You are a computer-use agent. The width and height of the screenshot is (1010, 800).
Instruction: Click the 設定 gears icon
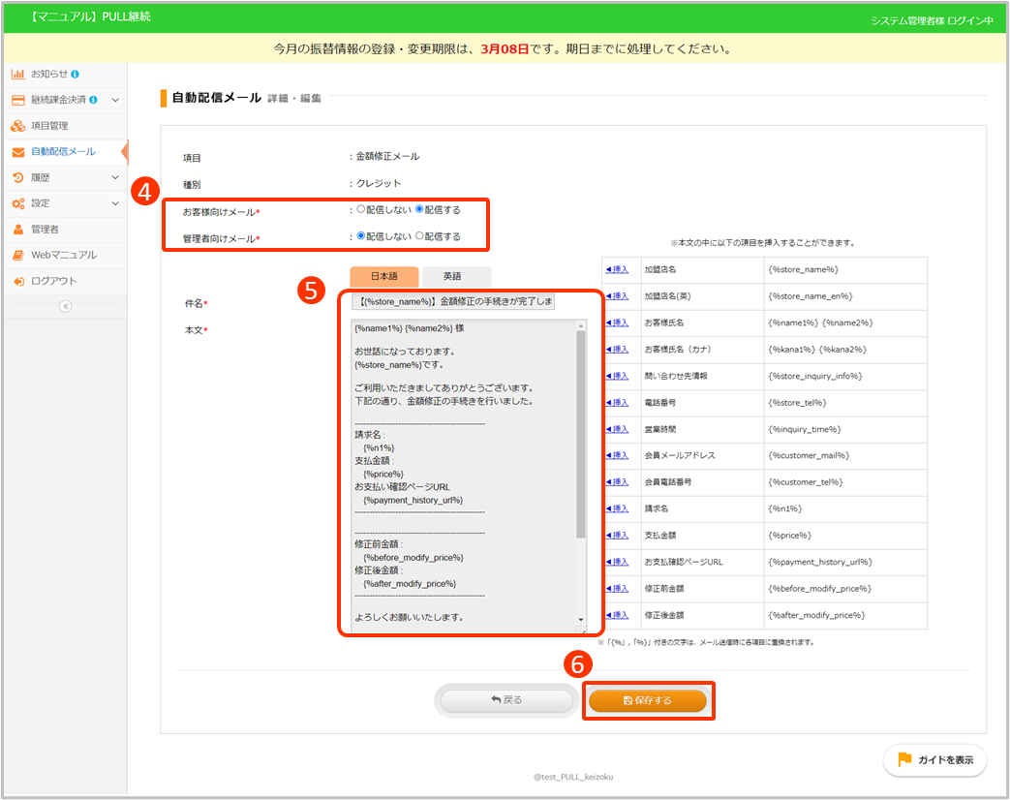click(x=18, y=203)
